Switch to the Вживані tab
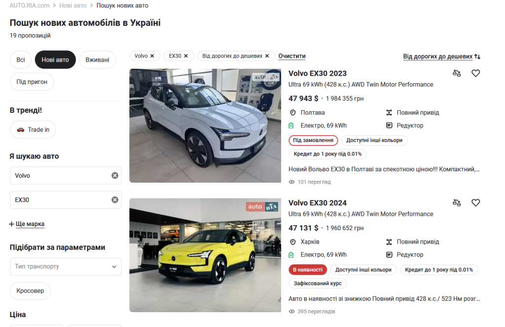The height and width of the screenshot is (327, 505). point(97,60)
